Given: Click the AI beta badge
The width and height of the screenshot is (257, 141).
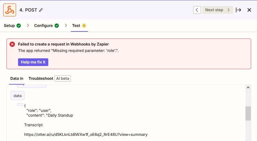Looking at the screenshot, I should (62, 79).
